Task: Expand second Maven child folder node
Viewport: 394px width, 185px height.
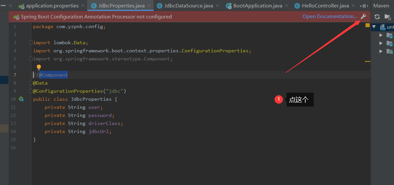Action: [381, 43]
